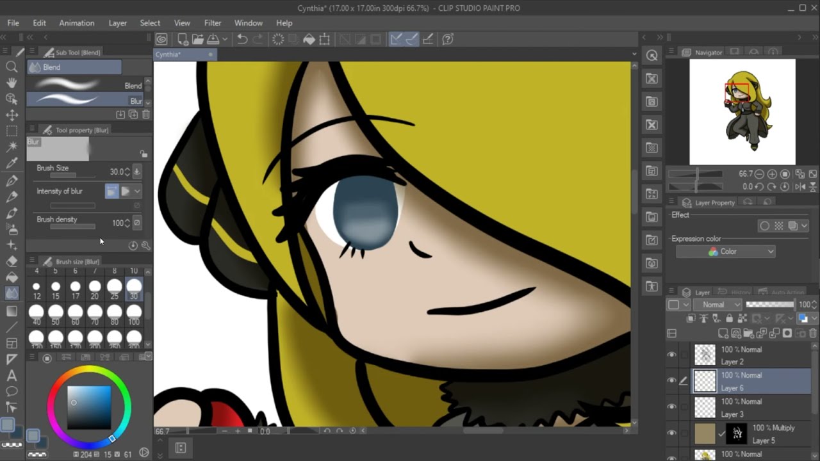Screen dimensions: 820x461
Task: Click New raster layer icon
Action: 723,333
